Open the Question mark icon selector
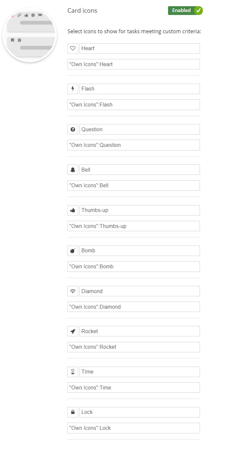Image resolution: width=226 pixels, height=451 pixels. (x=72, y=129)
